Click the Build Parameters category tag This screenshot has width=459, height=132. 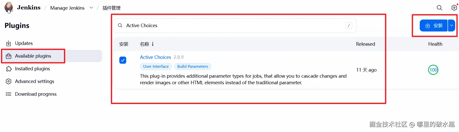tap(193, 67)
